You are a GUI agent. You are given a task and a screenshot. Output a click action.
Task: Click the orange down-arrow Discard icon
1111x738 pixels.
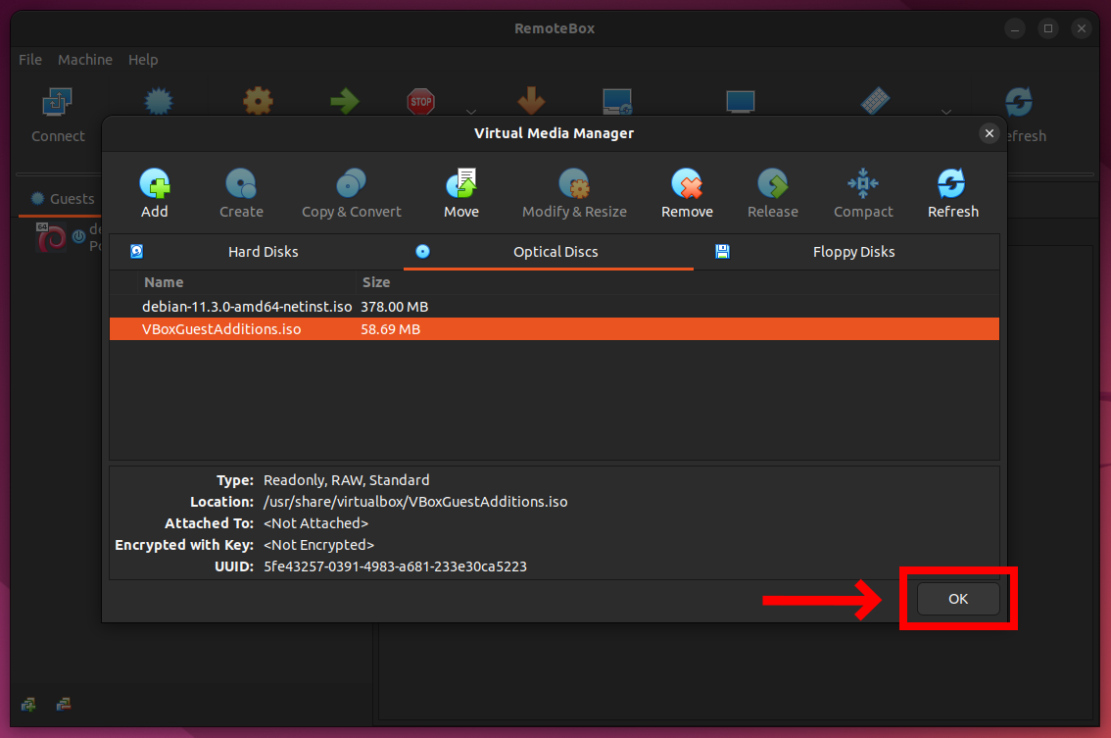[x=531, y=101]
